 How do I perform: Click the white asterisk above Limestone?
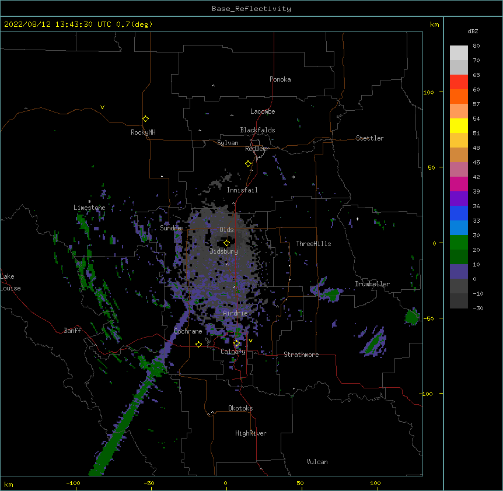[89, 202]
